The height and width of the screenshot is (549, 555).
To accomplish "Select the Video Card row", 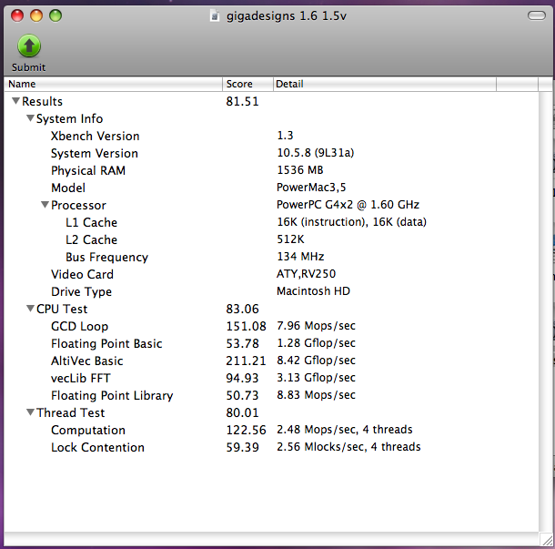I will click(271, 274).
